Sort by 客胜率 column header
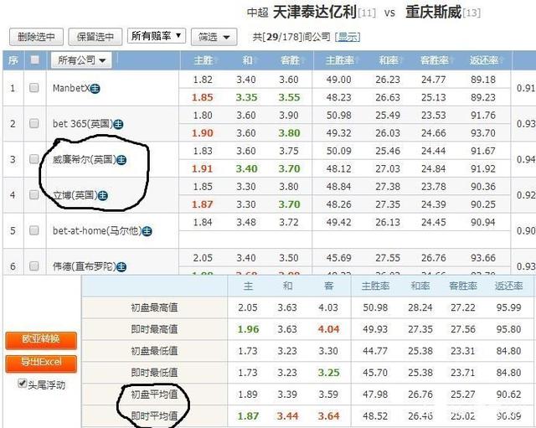The width and height of the screenshot is (536, 428). point(434,60)
